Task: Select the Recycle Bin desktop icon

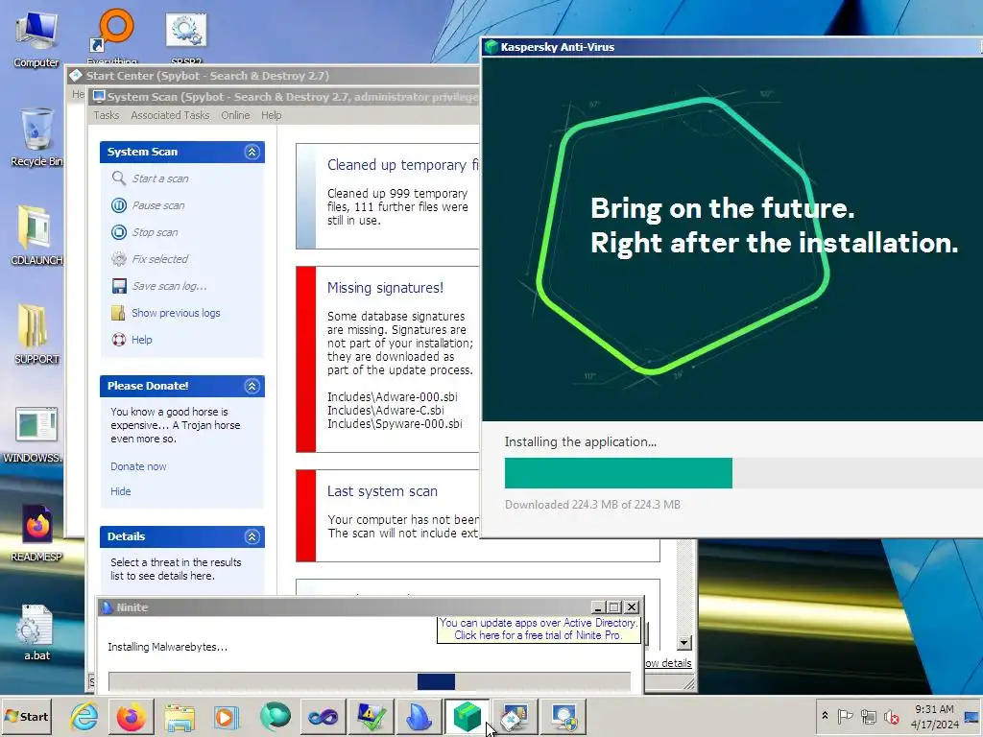Action: [36, 137]
